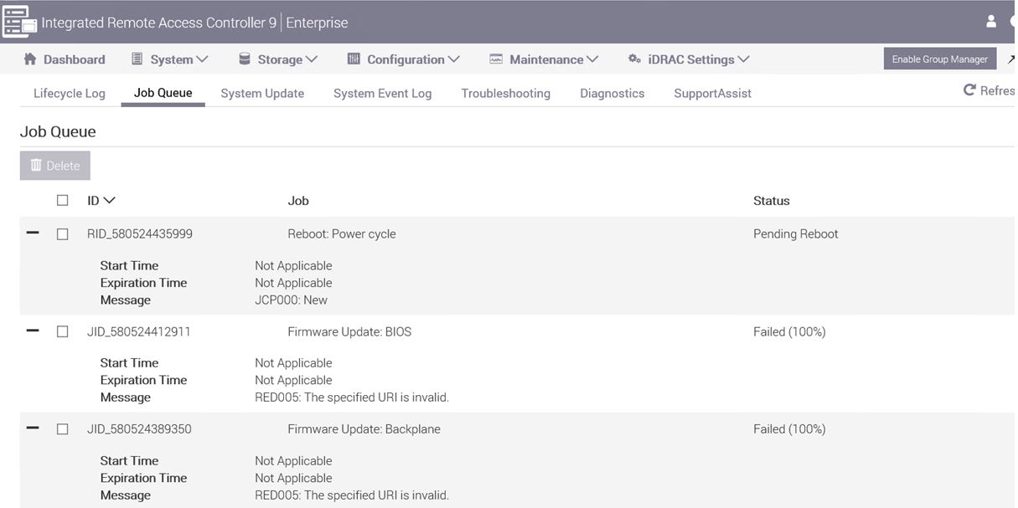Click the Configuration menu icon

[x=354, y=59]
